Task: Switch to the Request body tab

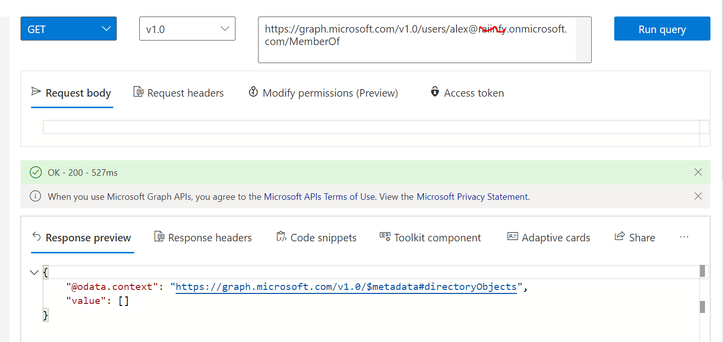Action: click(x=72, y=93)
